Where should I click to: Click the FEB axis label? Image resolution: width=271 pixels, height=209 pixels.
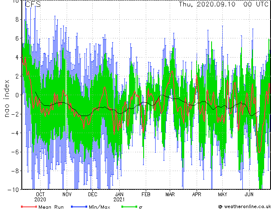point(146,194)
